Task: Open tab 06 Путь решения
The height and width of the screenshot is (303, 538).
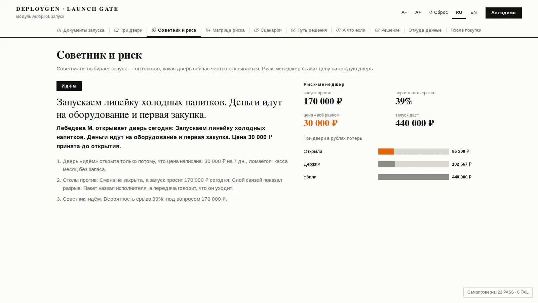Action: (309, 30)
